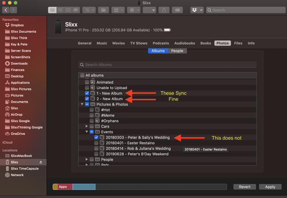This screenshot has height=198, width=287.
Task: Collapse the Events folder
Action: 87,132
